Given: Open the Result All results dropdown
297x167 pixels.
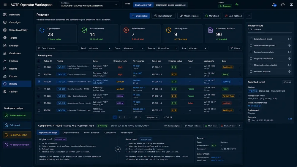Looking at the screenshot, I should click(x=99, y=48).
